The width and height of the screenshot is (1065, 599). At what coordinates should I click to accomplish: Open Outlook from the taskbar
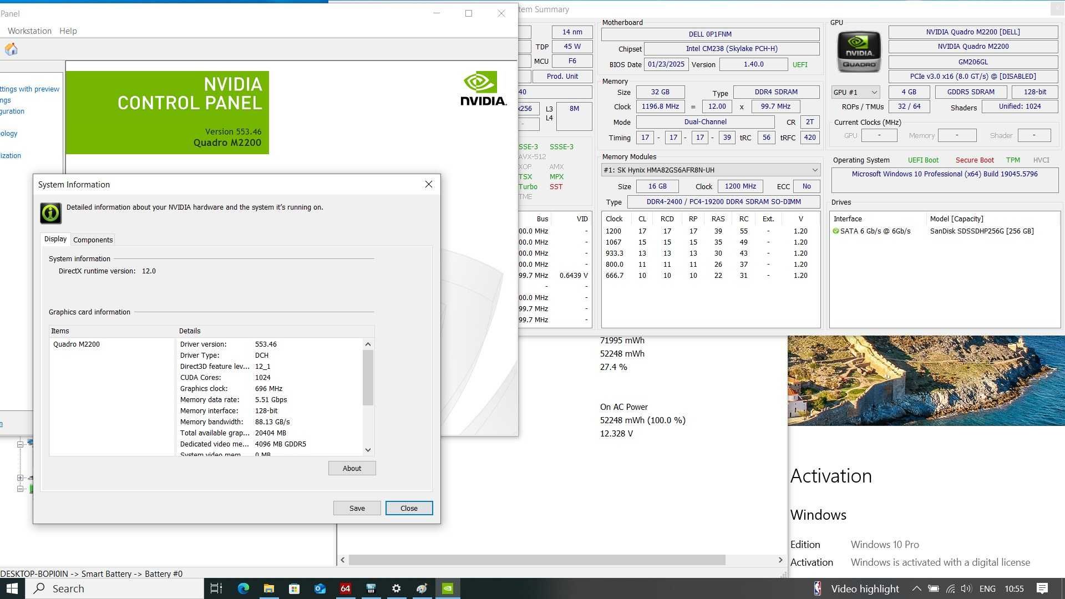tap(319, 588)
